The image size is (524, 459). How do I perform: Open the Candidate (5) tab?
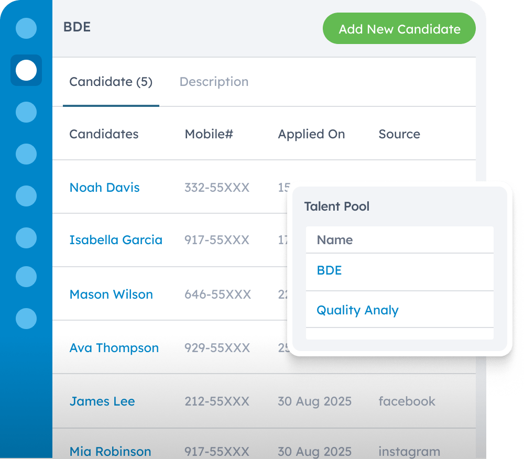(x=111, y=82)
